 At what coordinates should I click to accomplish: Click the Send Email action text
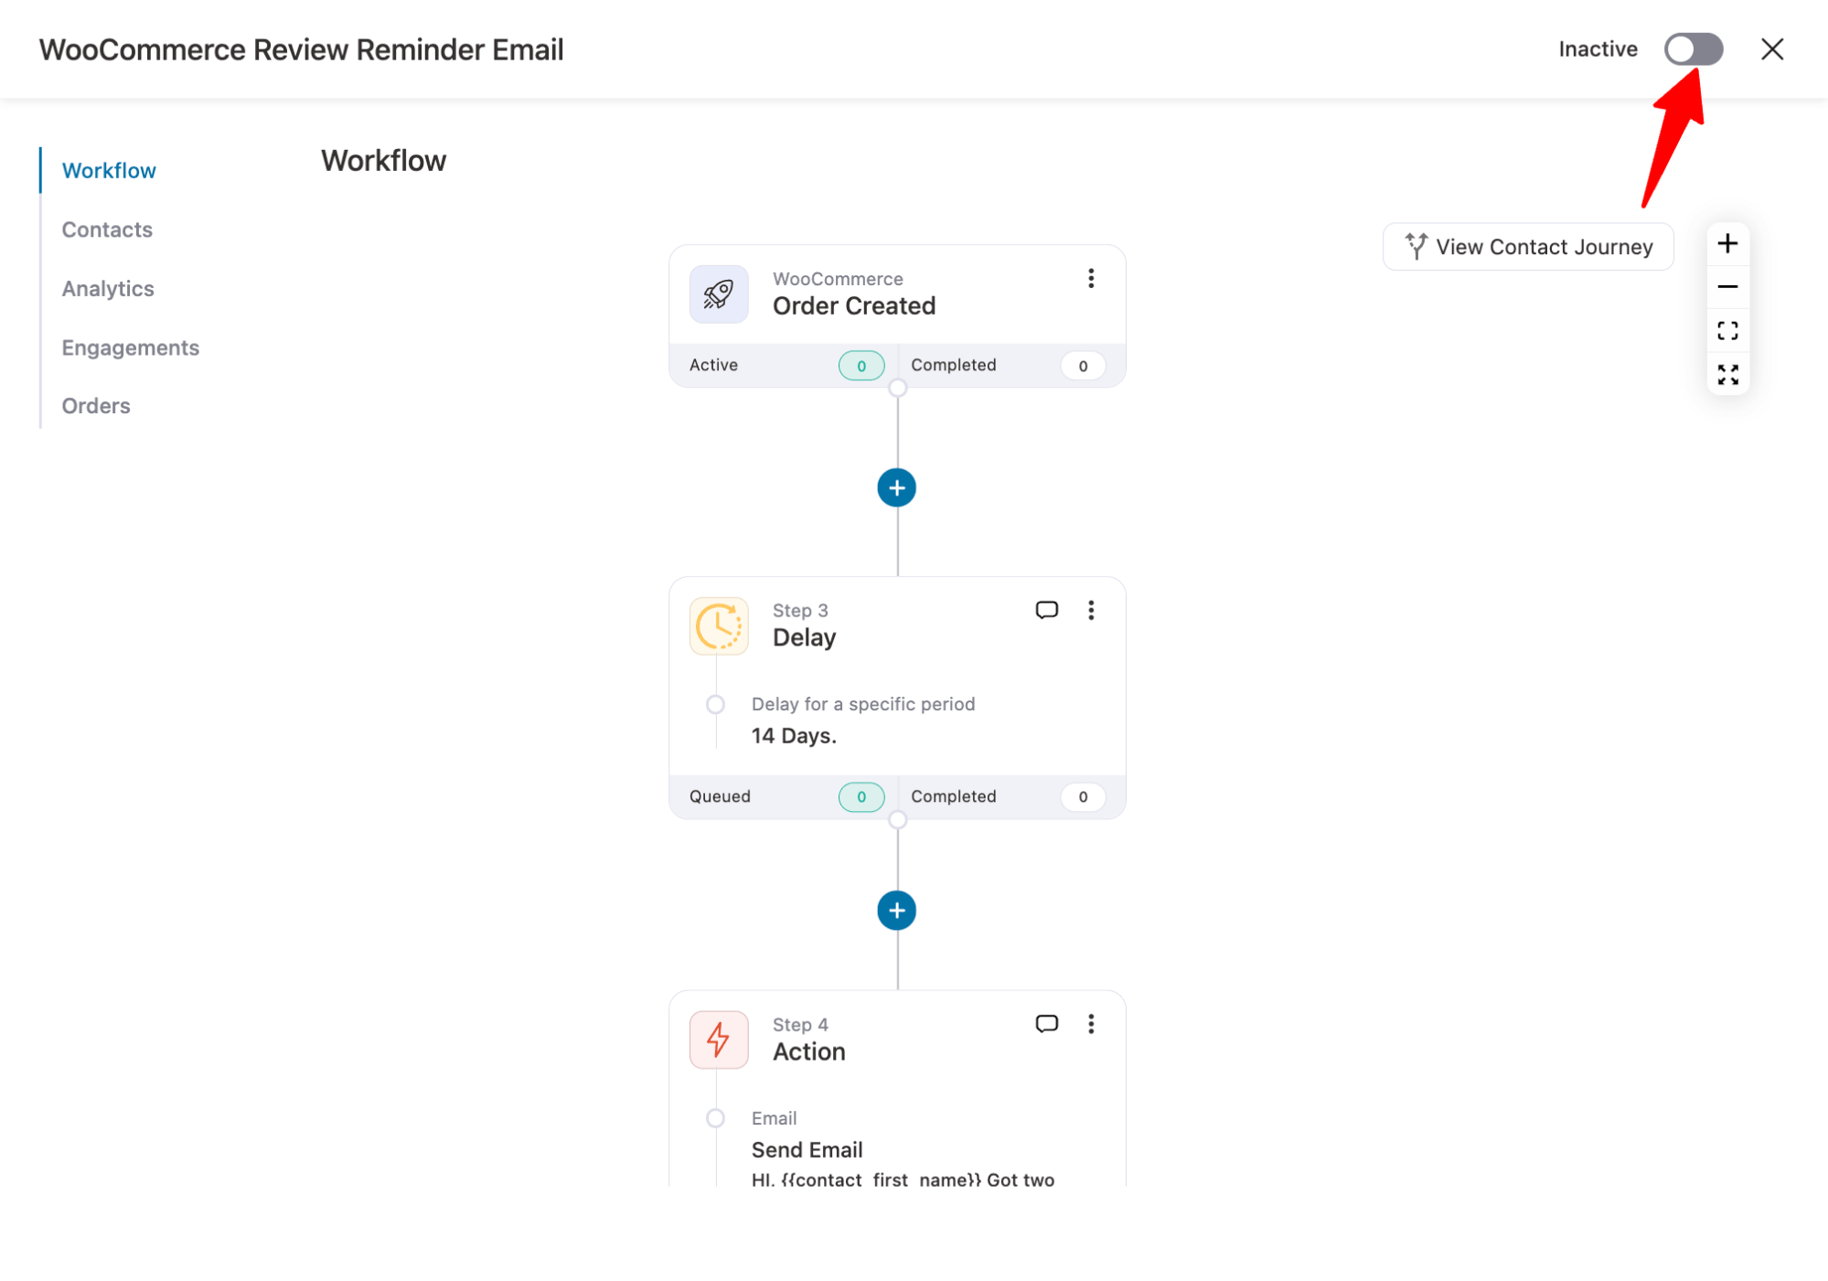click(807, 1150)
